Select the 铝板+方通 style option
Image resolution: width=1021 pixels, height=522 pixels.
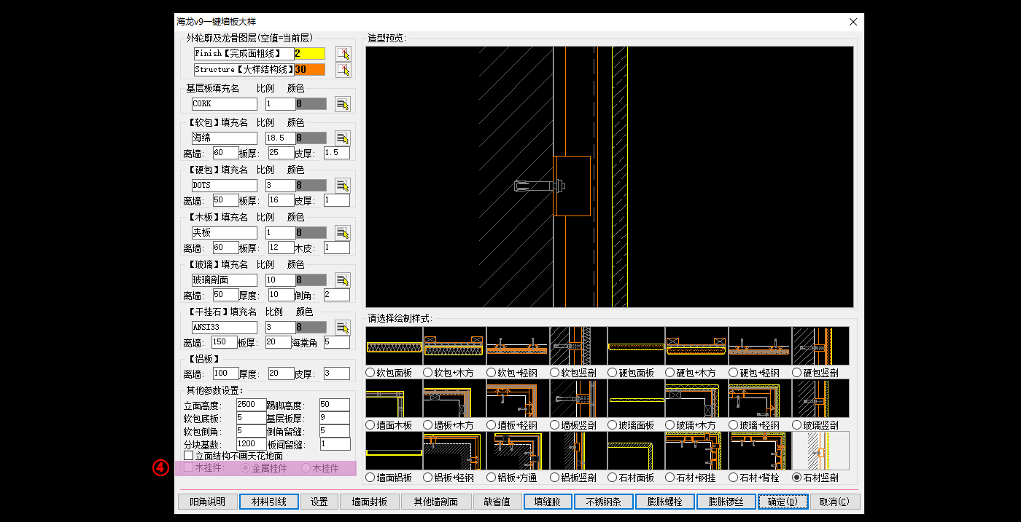492,478
